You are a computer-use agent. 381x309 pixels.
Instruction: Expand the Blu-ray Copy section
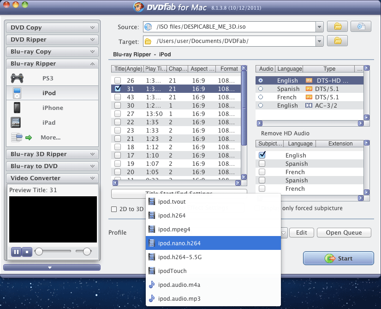coord(52,52)
